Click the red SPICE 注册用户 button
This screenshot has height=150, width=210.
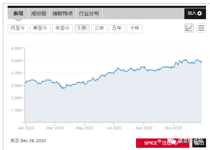click(163, 143)
